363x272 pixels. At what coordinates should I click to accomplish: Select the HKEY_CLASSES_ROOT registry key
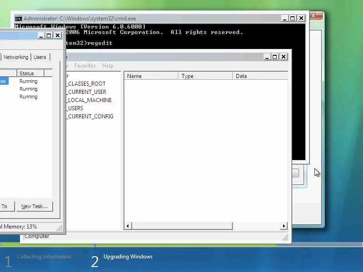point(86,84)
